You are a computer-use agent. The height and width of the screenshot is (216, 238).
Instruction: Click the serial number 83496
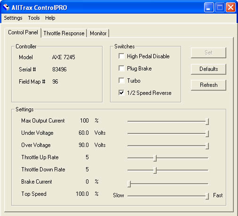click(59, 69)
